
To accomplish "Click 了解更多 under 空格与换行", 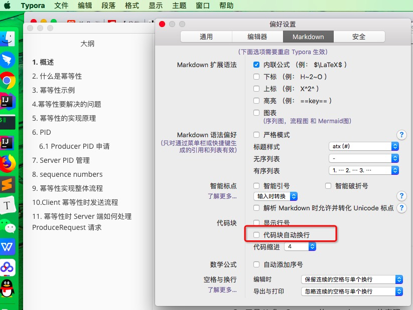I will (x=222, y=290).
